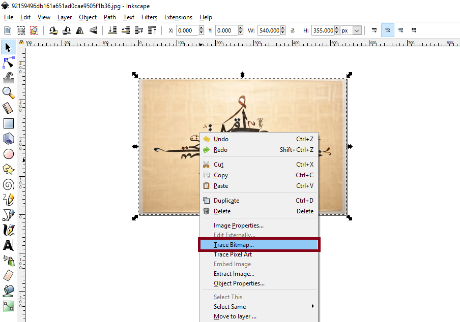Image resolution: width=460 pixels, height=322 pixels.
Task: Flip selection horizontally
Action: pos(80,30)
